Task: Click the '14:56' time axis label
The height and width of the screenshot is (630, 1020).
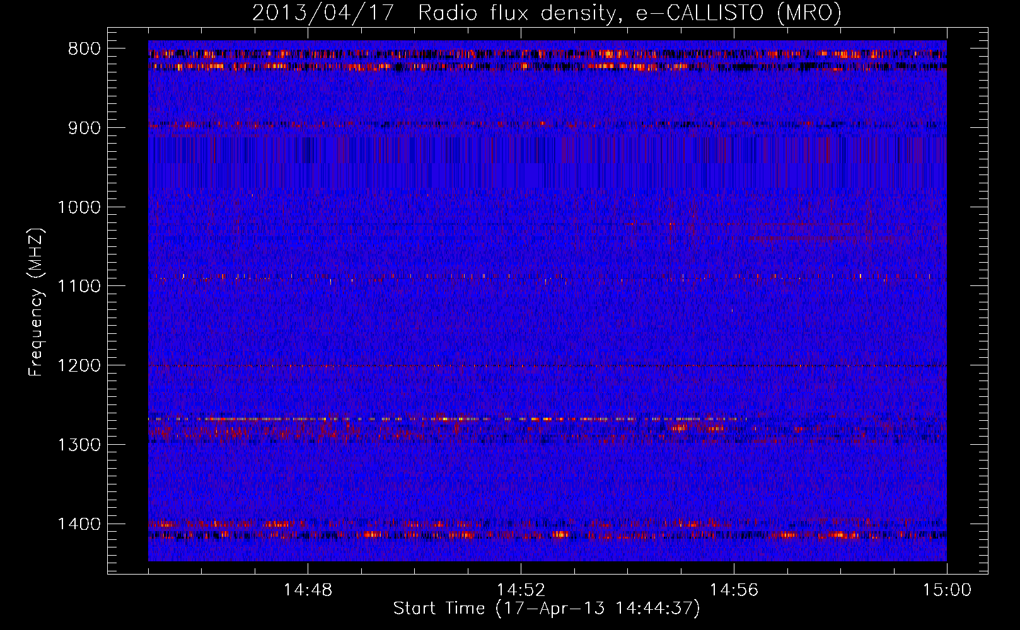Action: coord(734,590)
